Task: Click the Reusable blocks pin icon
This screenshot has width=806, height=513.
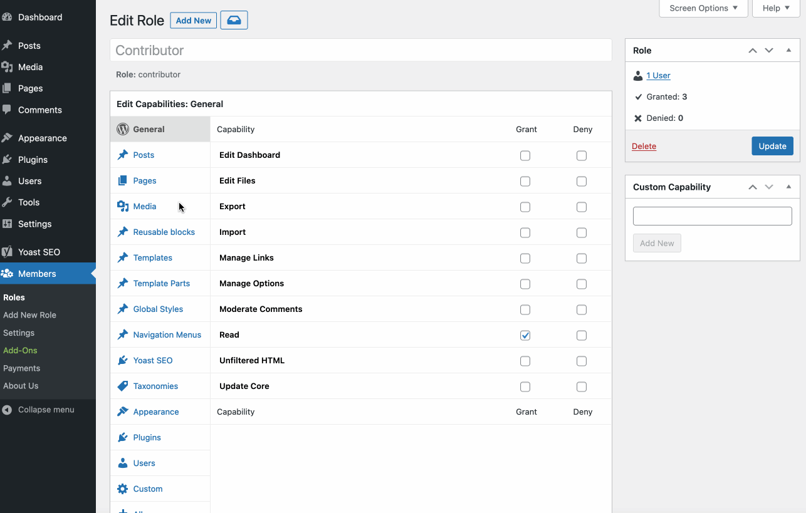Action: 123,232
